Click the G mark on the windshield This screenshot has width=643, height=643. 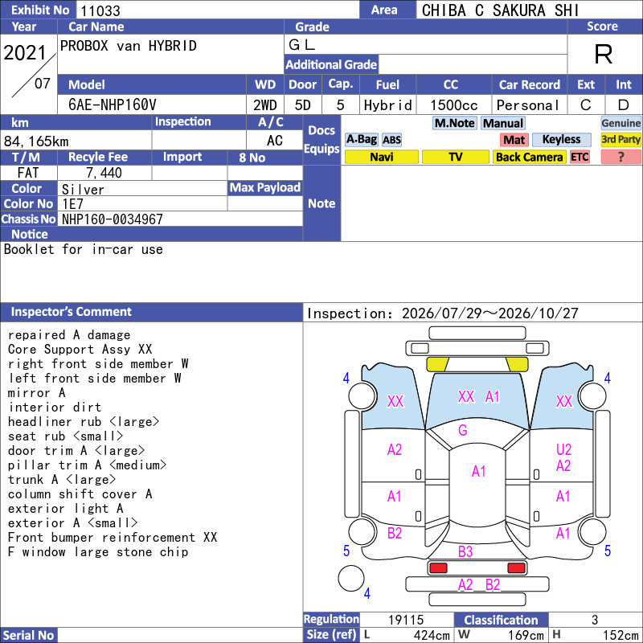tap(463, 430)
